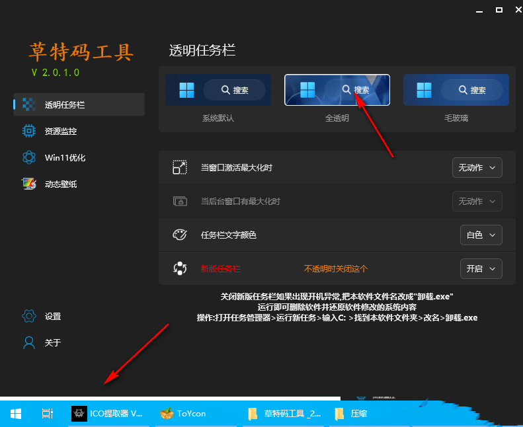Click the Windows logo in 系统默认 preview
The width and height of the screenshot is (523, 427).
click(186, 90)
